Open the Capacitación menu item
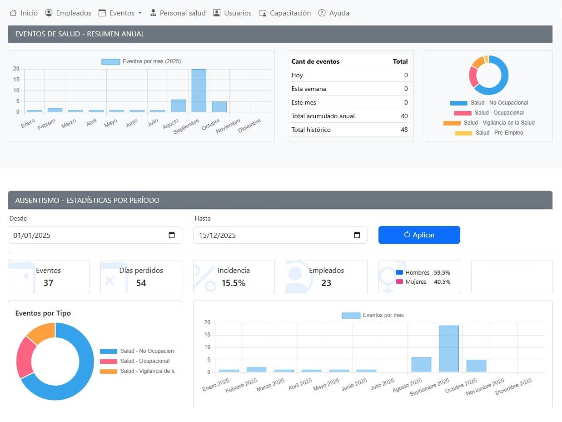Screen dimensions: 562x422 [290, 13]
